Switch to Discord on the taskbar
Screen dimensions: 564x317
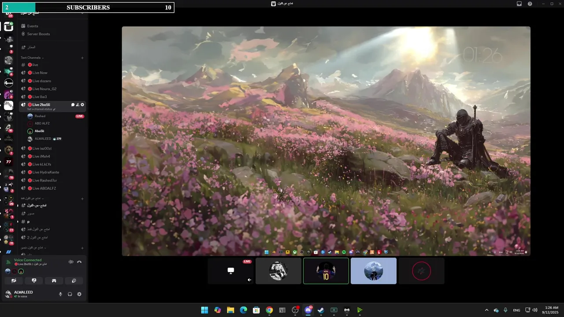(308, 310)
